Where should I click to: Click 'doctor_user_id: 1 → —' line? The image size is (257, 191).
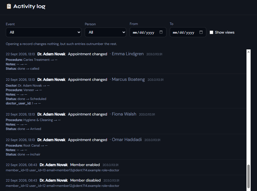pyautogui.click(x=23, y=103)
